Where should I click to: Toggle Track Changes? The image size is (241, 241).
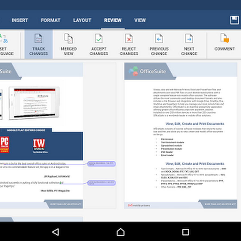38,44
